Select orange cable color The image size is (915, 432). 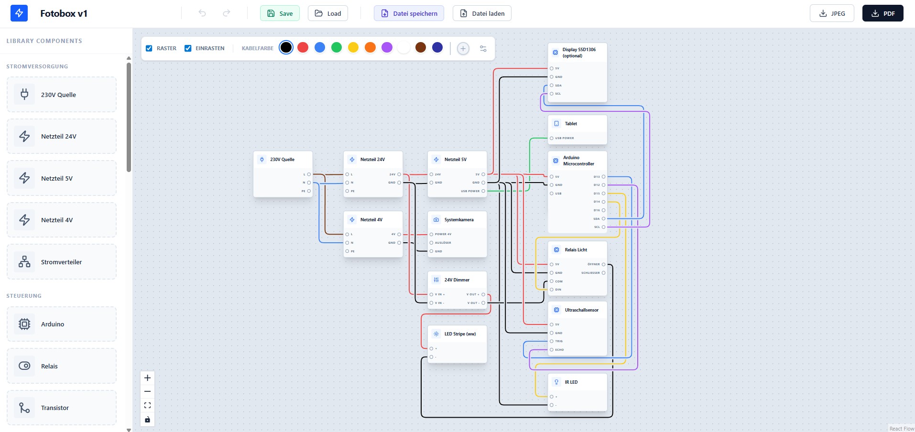tap(370, 47)
